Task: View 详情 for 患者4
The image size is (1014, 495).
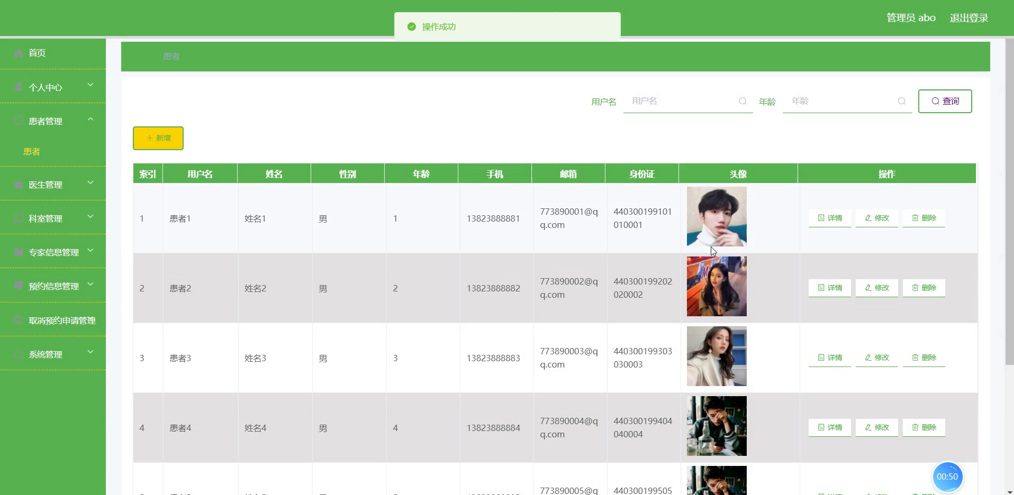Action: click(x=830, y=427)
